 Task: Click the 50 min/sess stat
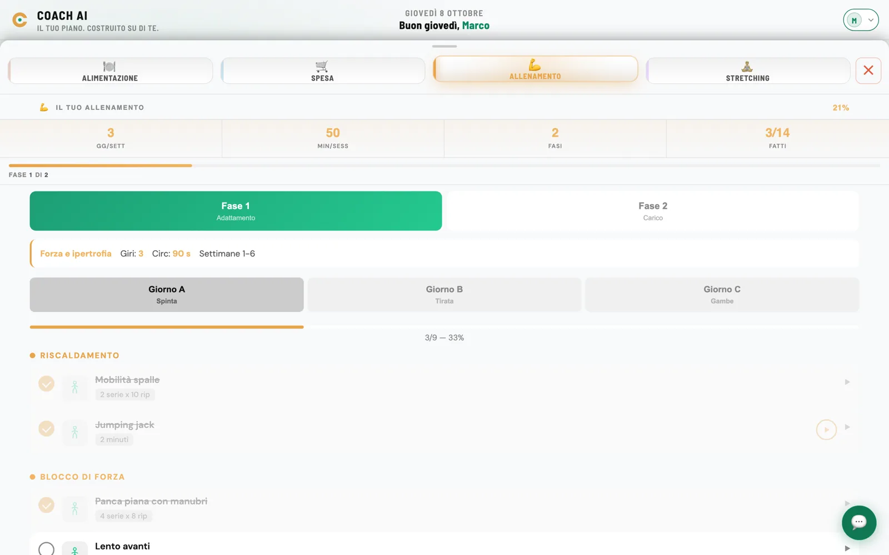pos(333,138)
